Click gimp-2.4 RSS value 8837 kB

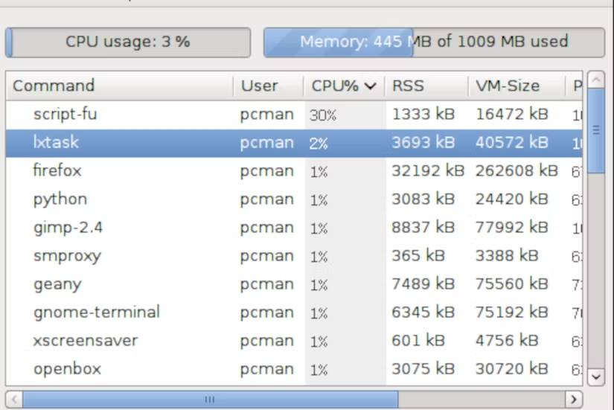(423, 227)
